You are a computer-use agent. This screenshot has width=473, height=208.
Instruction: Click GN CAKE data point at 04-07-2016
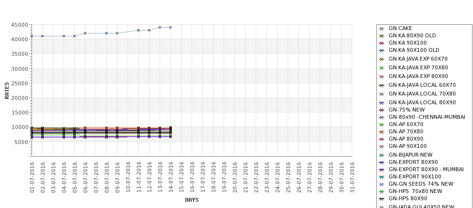coord(64,36)
